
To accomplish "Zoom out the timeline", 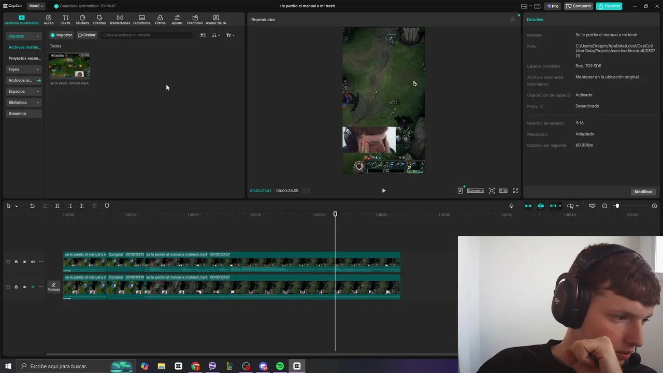I will (604, 206).
